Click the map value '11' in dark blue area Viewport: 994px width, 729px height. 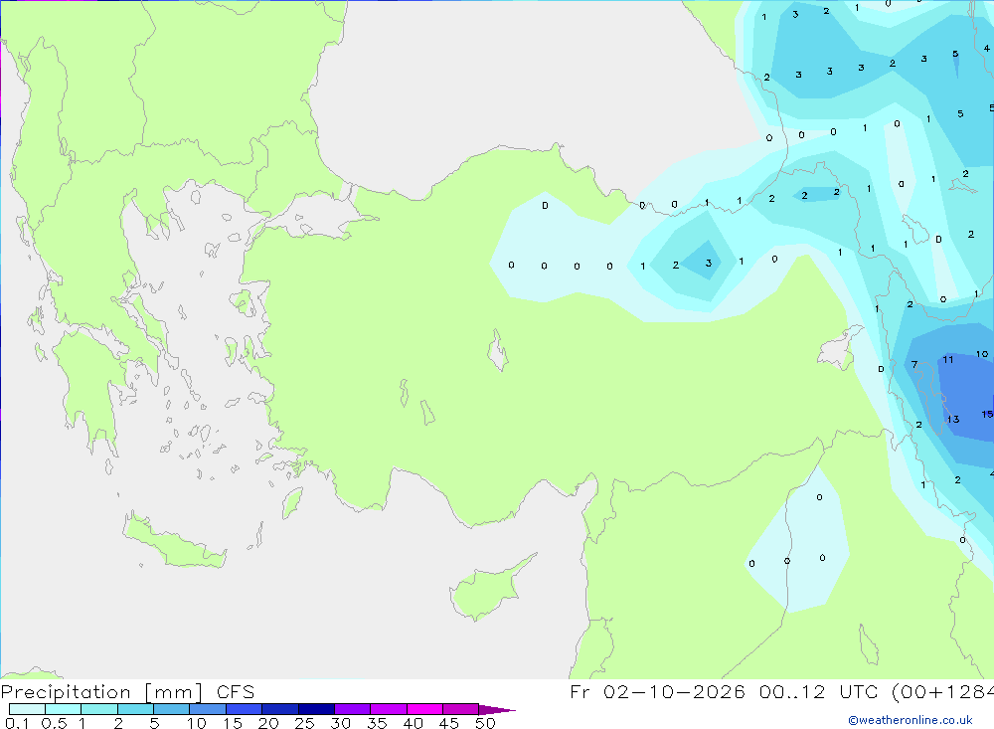point(947,360)
